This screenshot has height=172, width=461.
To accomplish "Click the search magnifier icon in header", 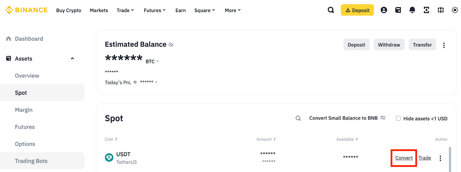I will pyautogui.click(x=331, y=10).
